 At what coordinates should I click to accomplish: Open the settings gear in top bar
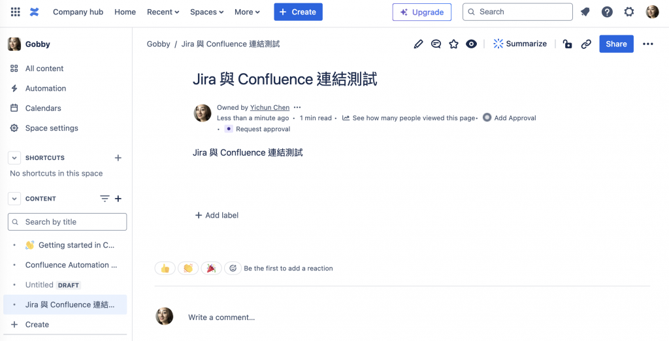[629, 12]
